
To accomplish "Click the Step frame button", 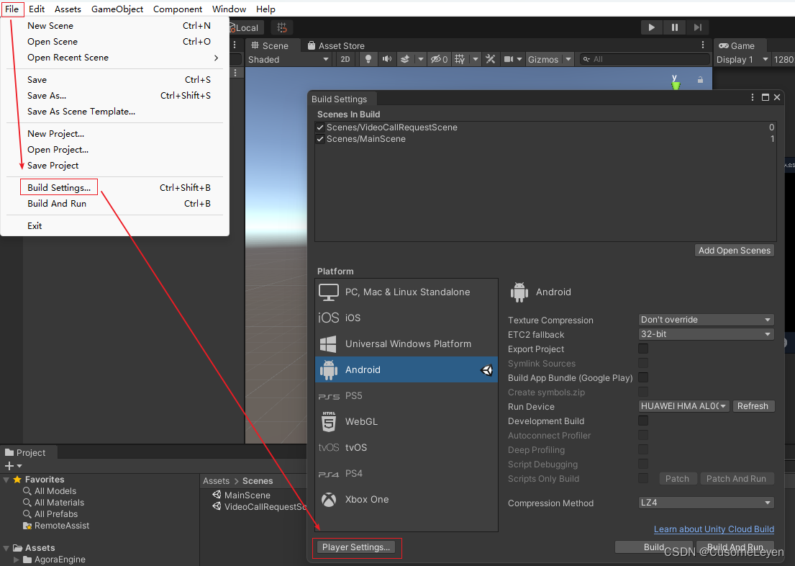I will 698,27.
